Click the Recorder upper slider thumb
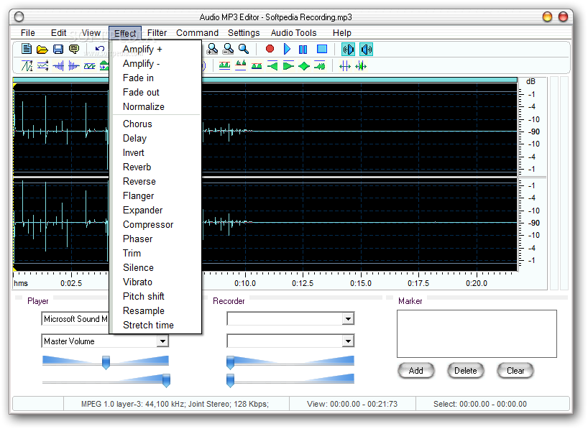Viewport: 588px width, 429px height. [230, 363]
